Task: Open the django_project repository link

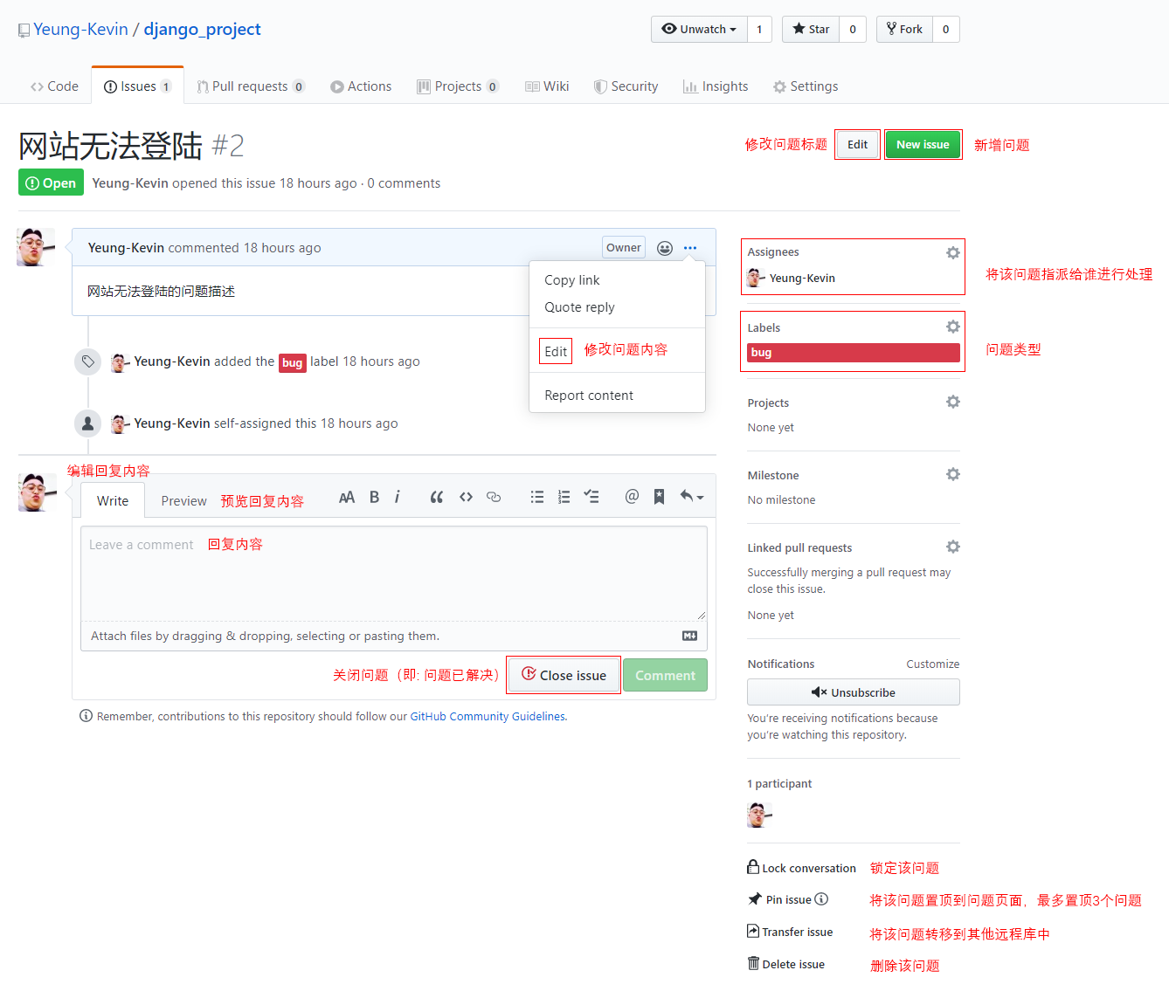Action: [x=202, y=29]
